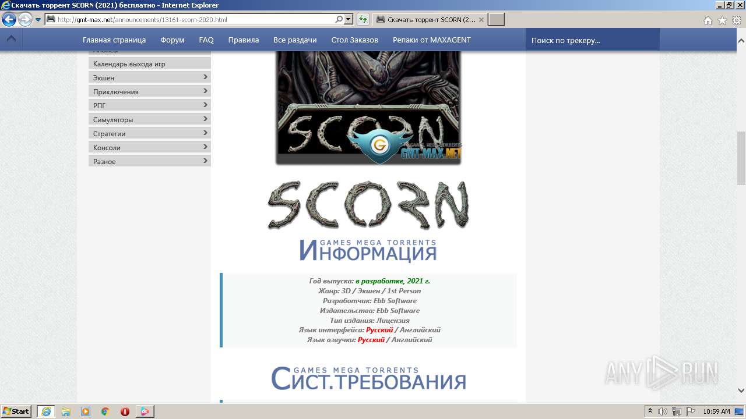Click 'Тип издания: Лицензия' text

click(370, 321)
